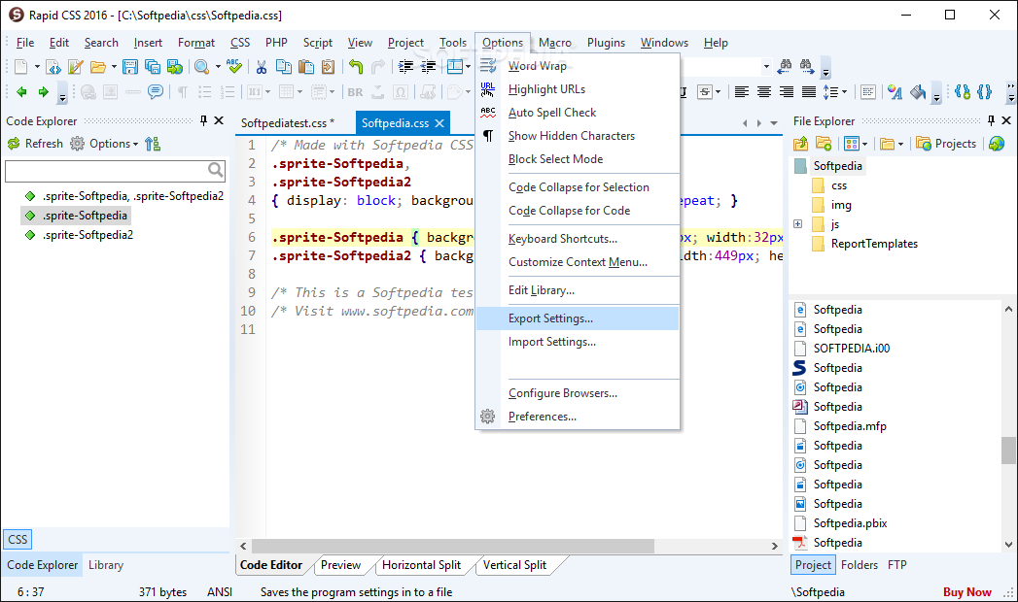Click the Copy toolbar icon

284,67
